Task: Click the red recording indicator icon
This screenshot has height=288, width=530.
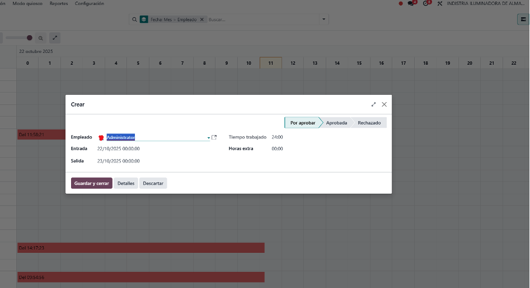Action: point(401,4)
